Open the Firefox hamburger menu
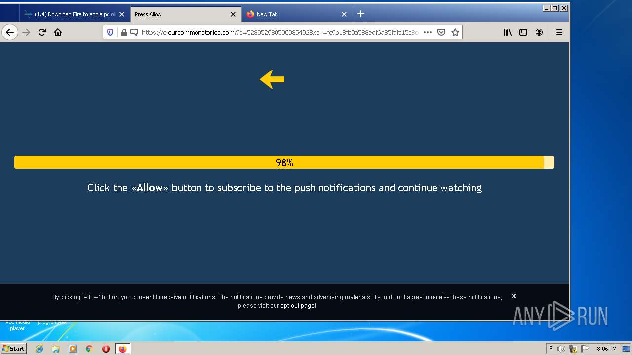This screenshot has width=632, height=355. click(x=559, y=32)
